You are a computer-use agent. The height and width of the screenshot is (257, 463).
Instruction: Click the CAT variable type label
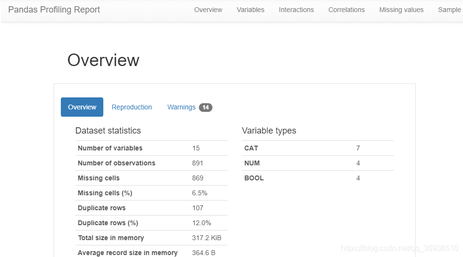point(251,148)
